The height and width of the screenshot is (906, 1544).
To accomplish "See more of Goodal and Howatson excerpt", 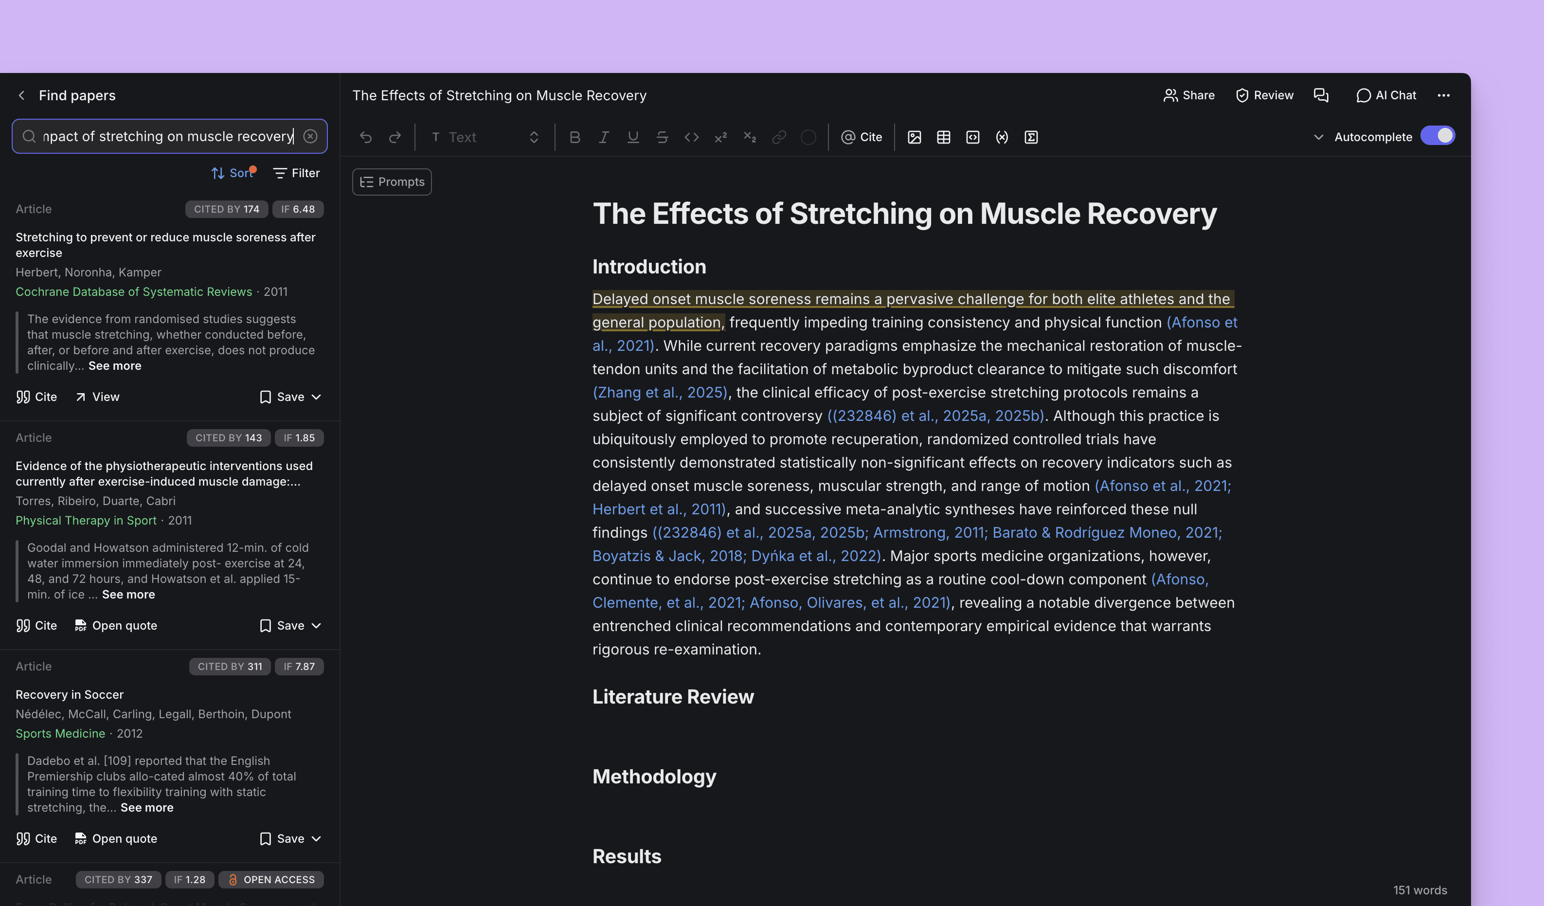I will click(x=128, y=595).
